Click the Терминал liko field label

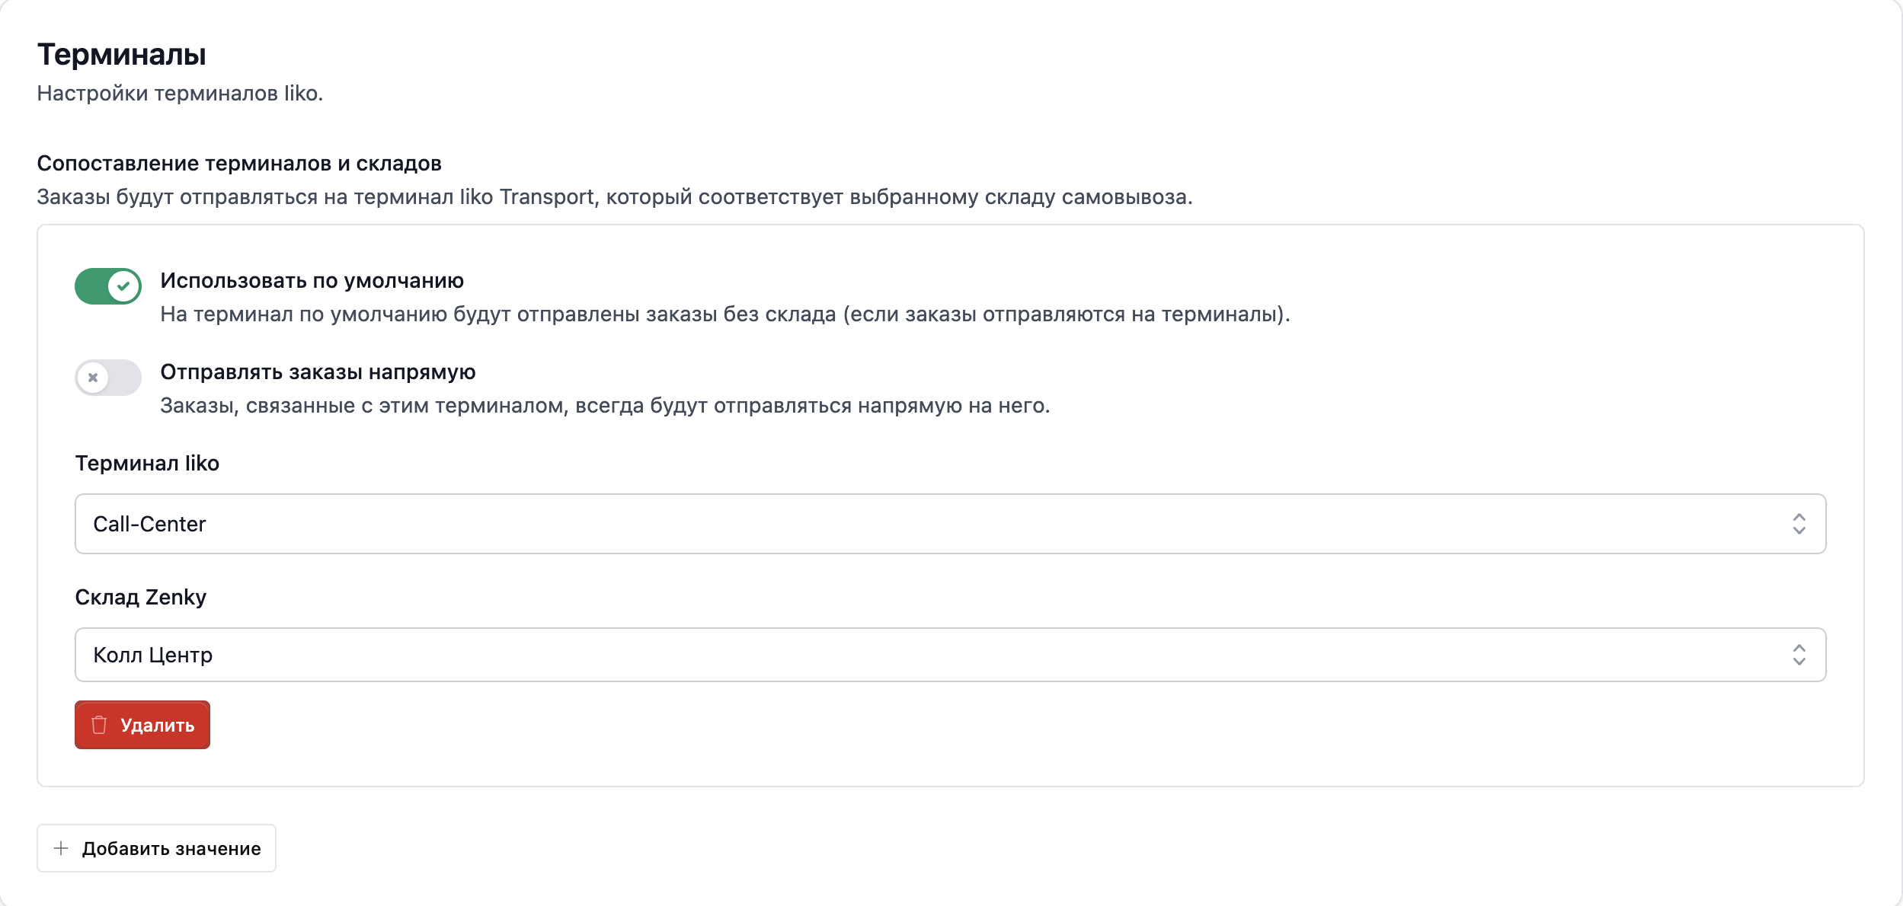click(147, 464)
